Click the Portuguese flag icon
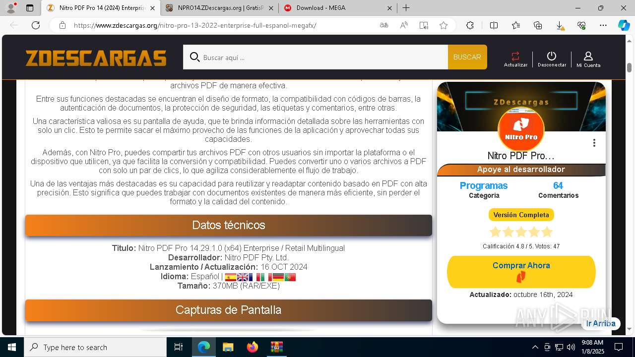The width and height of the screenshot is (635, 357). coord(290,277)
